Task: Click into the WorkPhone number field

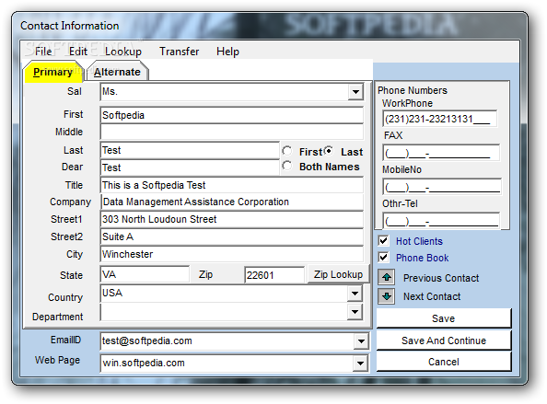Action: [x=439, y=119]
